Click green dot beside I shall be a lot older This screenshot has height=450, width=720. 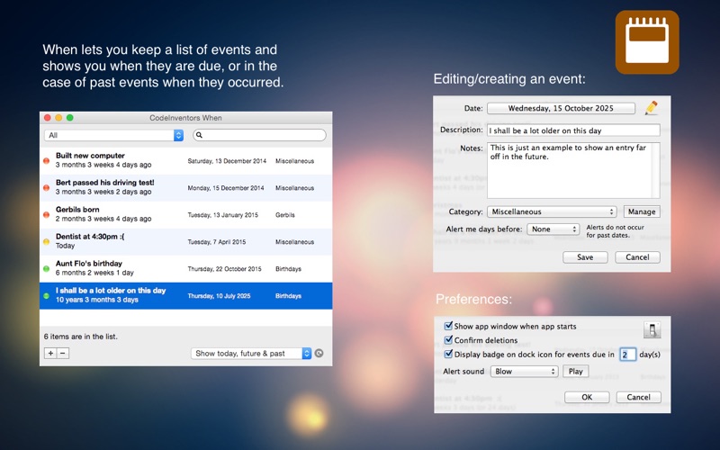47,296
